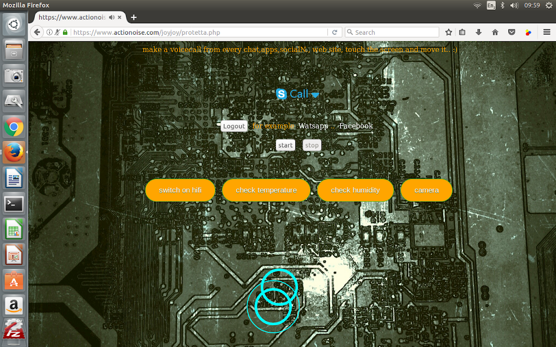Click the check temperature button
This screenshot has height=347, width=556.
point(266,190)
